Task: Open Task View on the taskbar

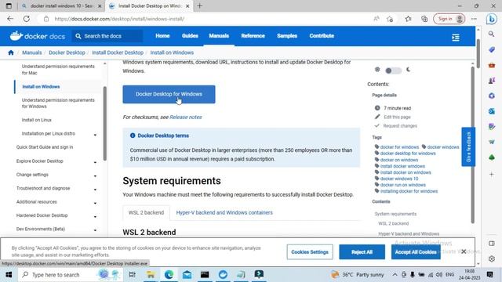Action: [x=132, y=275]
